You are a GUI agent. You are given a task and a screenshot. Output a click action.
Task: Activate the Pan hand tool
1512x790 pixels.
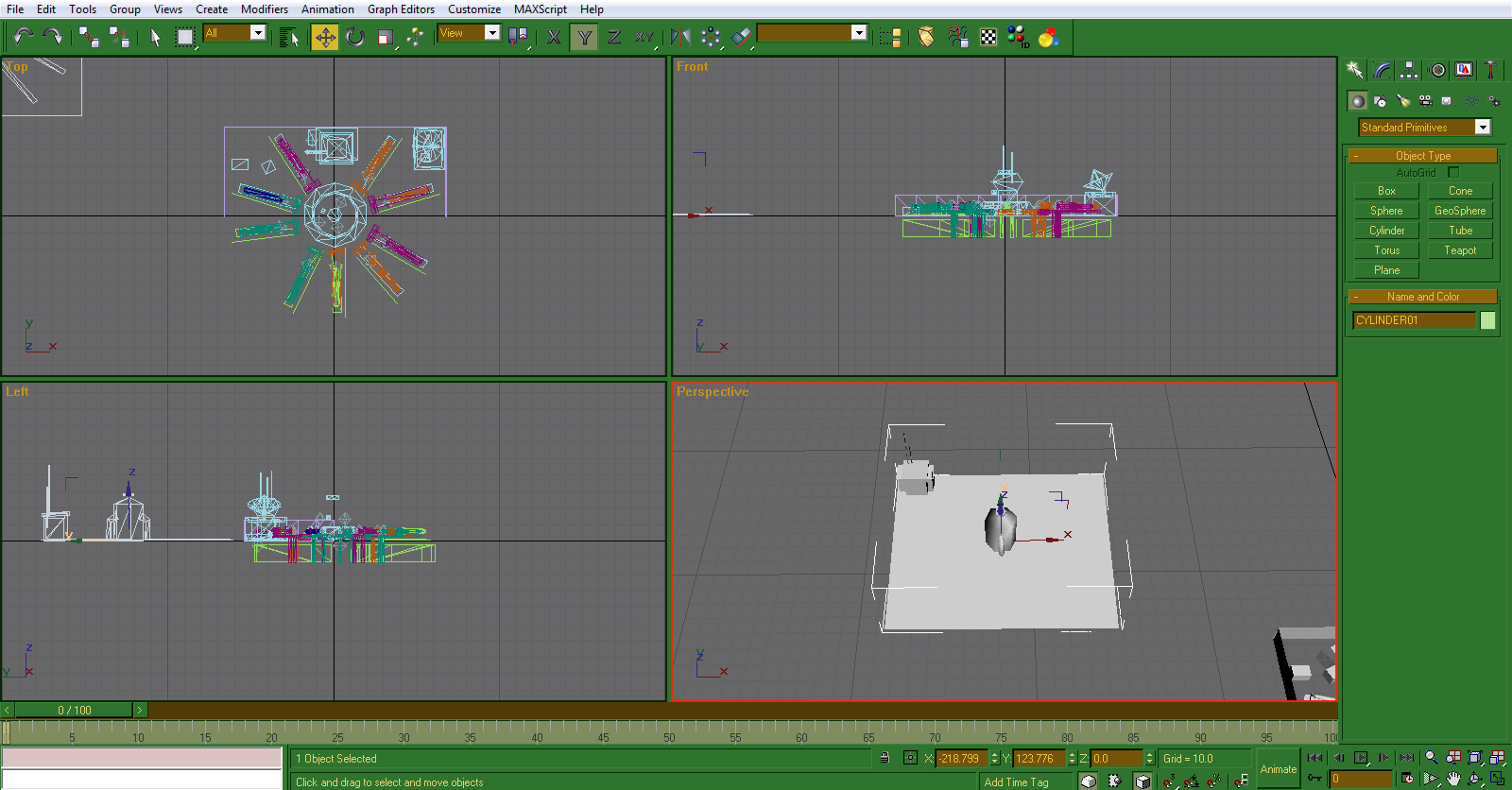(1453, 779)
